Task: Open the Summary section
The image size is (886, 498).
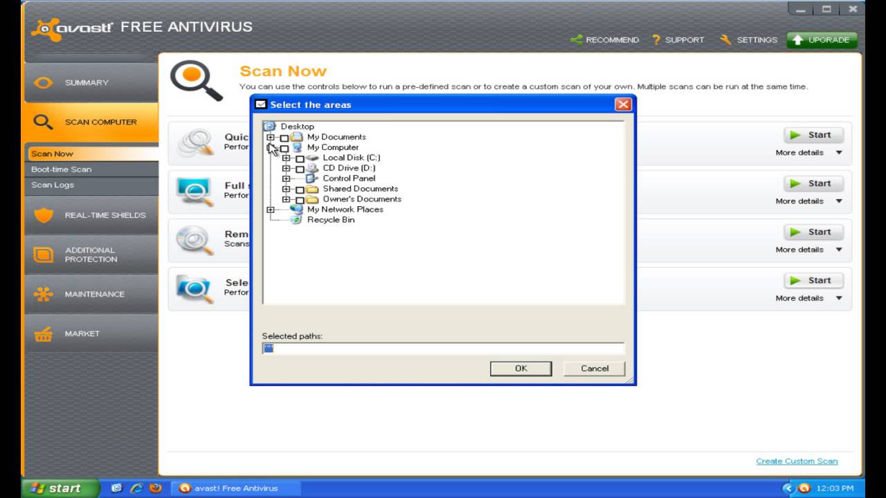Action: (x=91, y=83)
